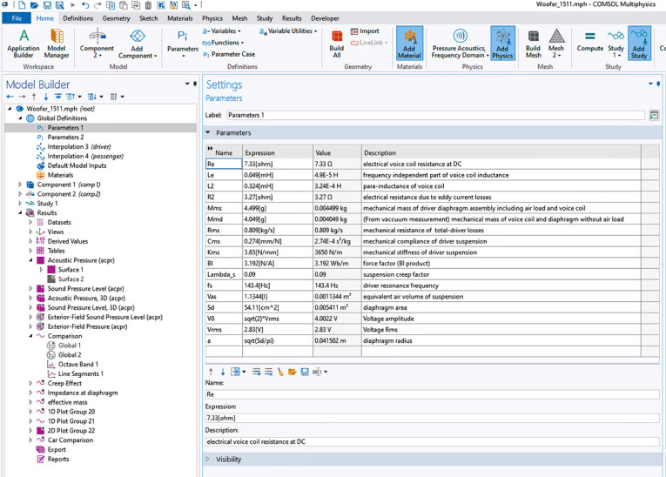The width and height of the screenshot is (666, 477).
Task: Click the Add Physics button
Action: pyautogui.click(x=502, y=44)
